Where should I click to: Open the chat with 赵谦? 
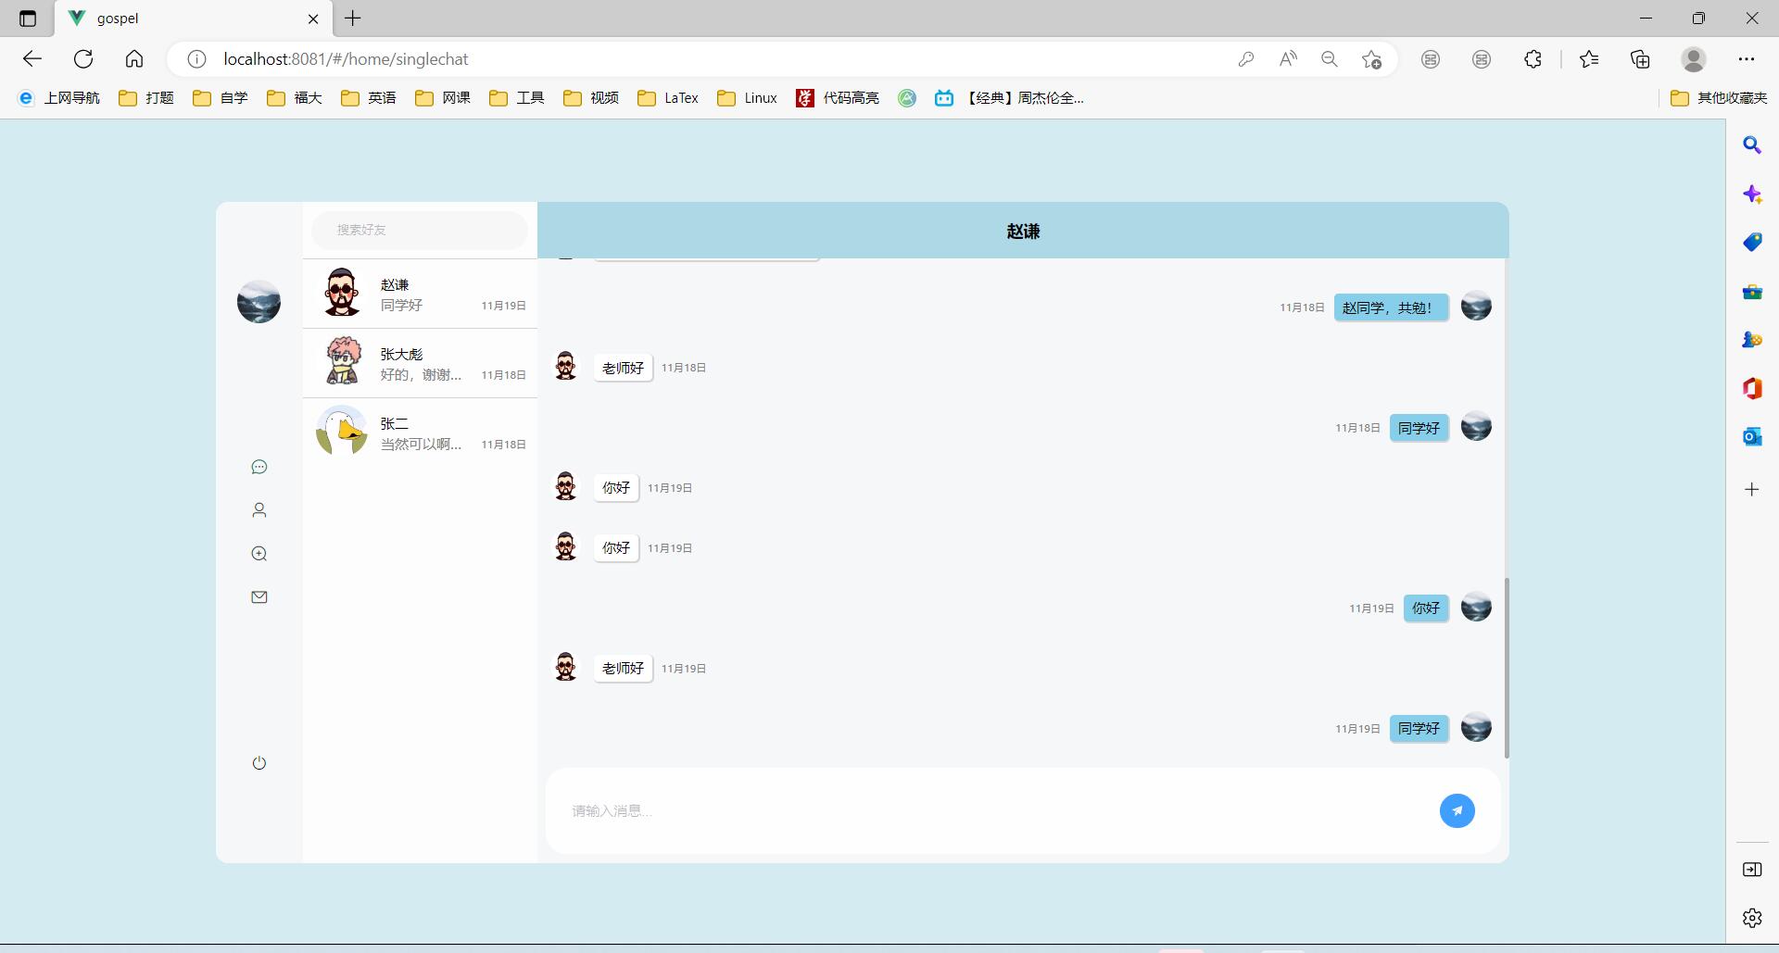420,294
